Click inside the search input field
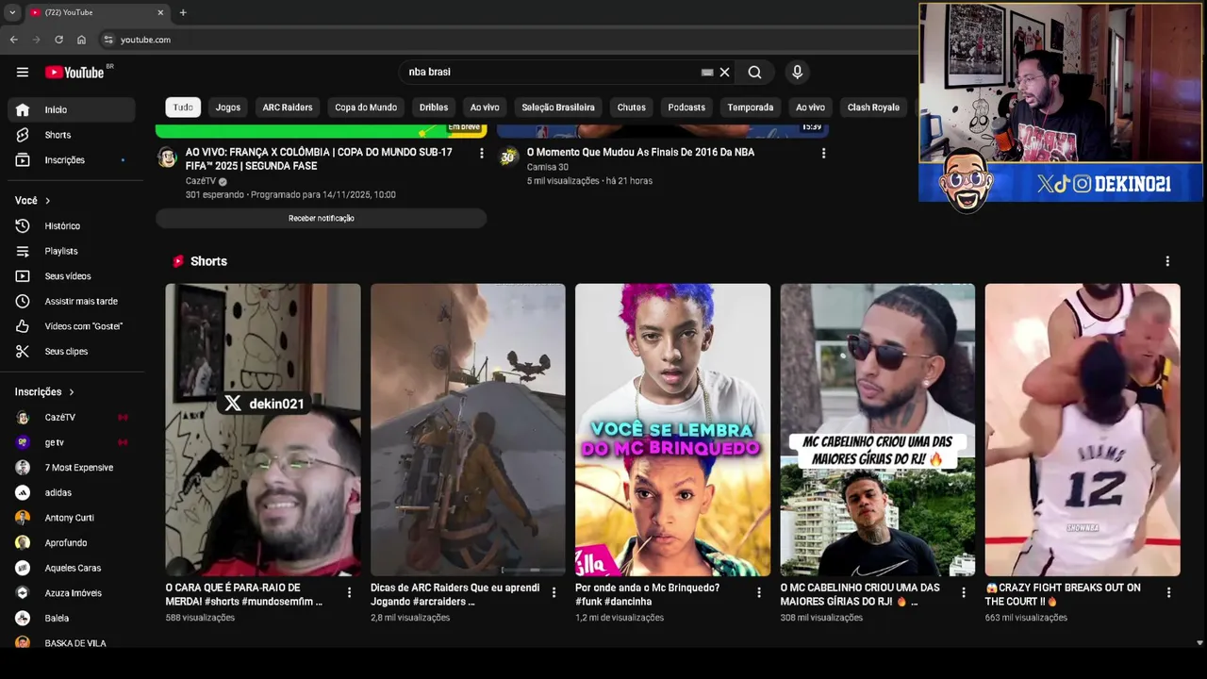Viewport: 1207px width, 679px height. 552,72
